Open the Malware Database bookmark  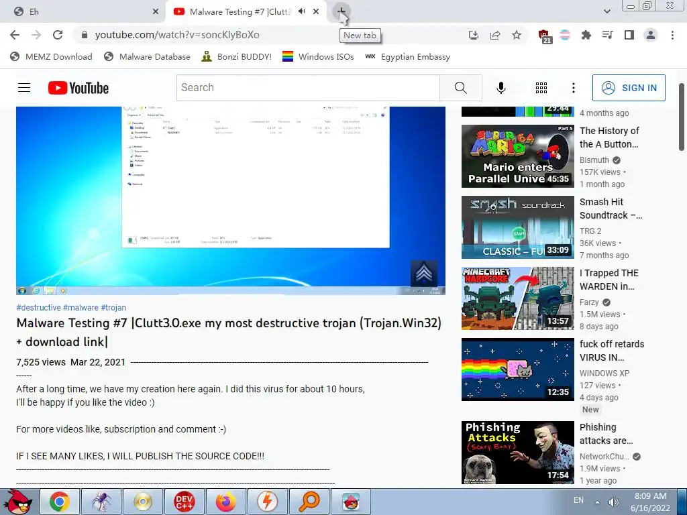coord(147,57)
